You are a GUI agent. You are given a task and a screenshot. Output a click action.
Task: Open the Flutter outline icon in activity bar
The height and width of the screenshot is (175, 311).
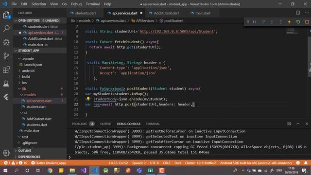pos(6,97)
